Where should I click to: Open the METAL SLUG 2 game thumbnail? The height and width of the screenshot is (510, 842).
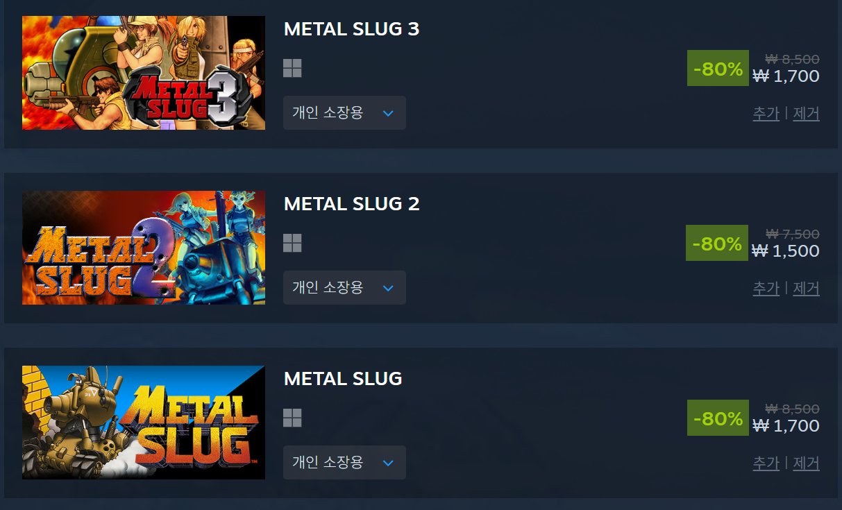144,248
